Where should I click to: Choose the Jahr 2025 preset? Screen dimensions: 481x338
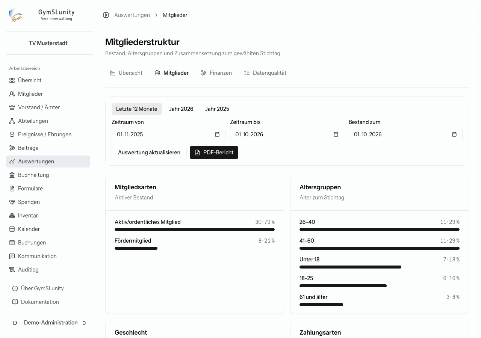click(217, 109)
